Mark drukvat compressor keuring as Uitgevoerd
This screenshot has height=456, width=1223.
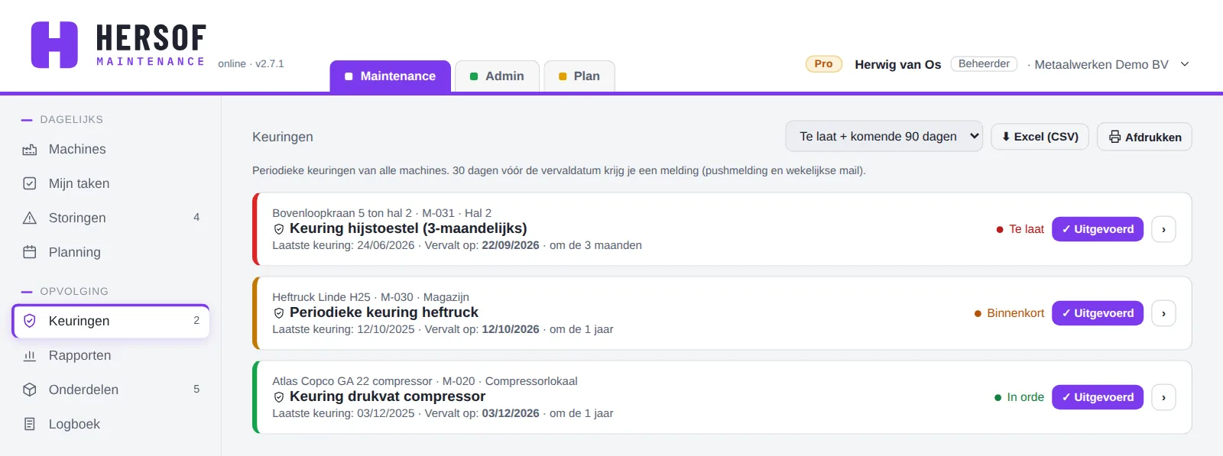(1098, 397)
